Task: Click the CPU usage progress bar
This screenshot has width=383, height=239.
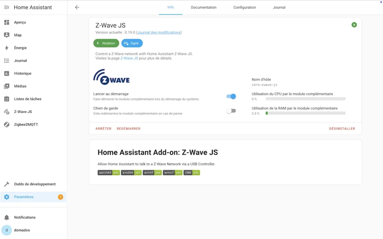Action: click(x=306, y=99)
